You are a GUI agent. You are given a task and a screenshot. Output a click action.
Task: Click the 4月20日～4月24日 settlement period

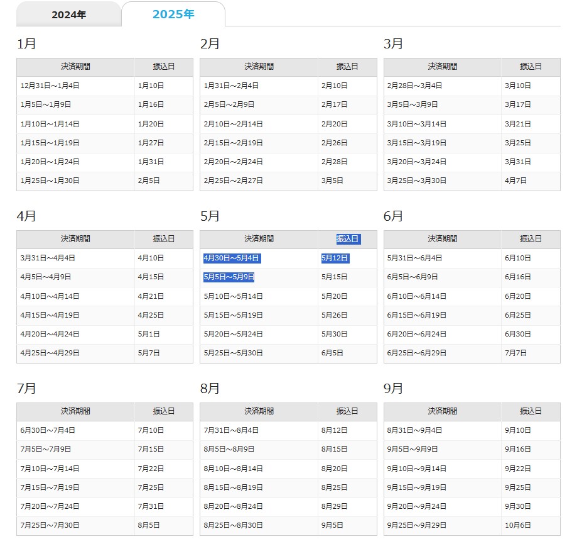pyautogui.click(x=50, y=334)
